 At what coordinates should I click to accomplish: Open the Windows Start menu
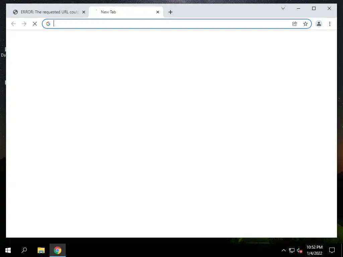[8, 250]
